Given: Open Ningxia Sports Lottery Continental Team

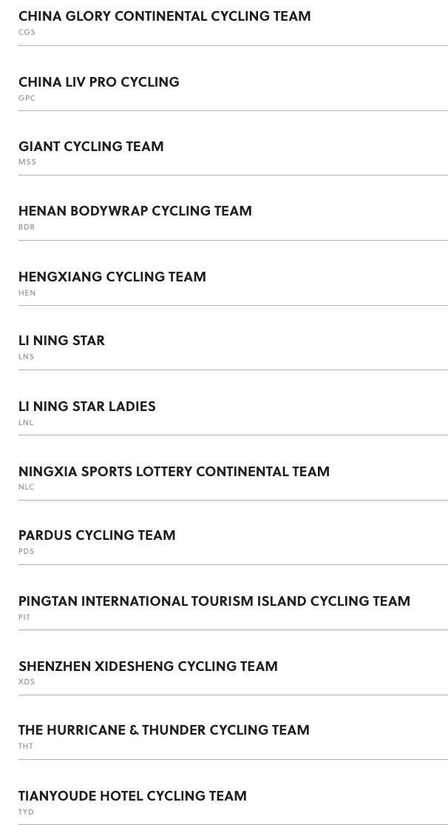Looking at the screenshot, I should pos(174,472).
